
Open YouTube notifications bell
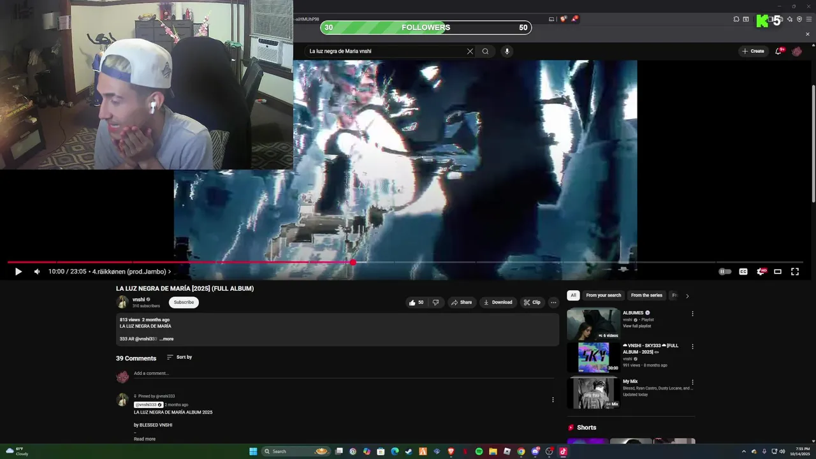point(778,51)
